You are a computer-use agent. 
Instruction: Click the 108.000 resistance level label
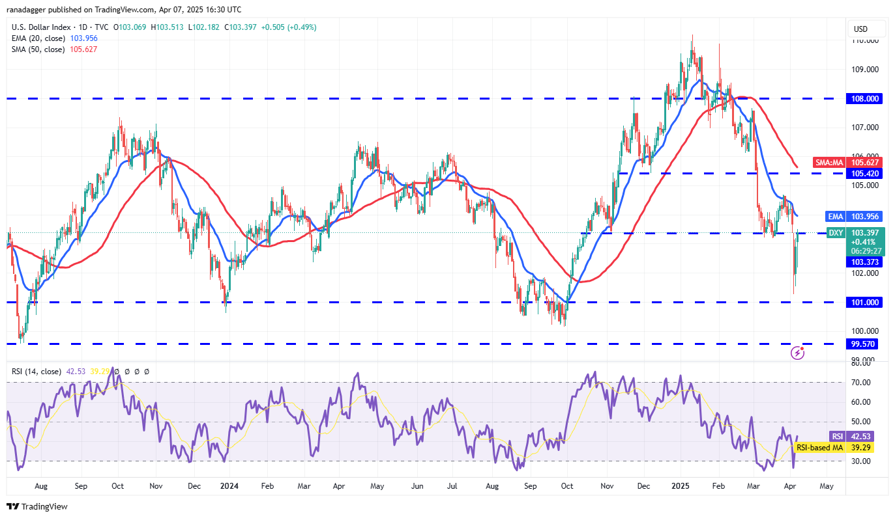click(864, 99)
